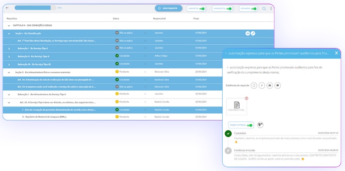This screenshot has height=171, width=345.
Task: Open the three-dot options menu
Action: 271,8
